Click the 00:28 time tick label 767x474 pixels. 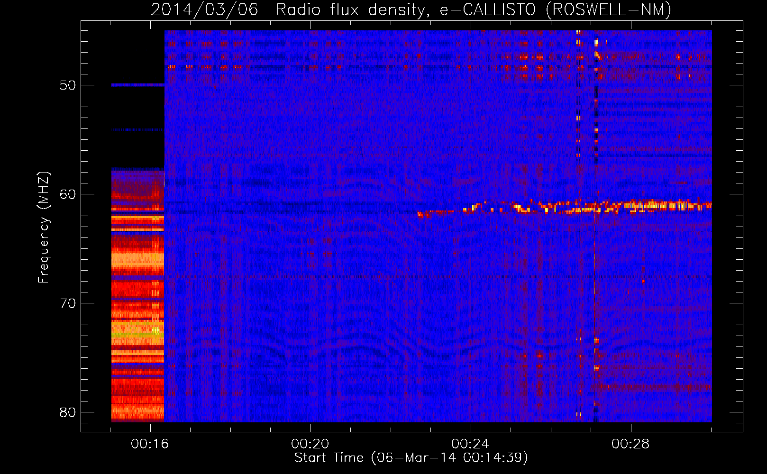tap(631, 444)
